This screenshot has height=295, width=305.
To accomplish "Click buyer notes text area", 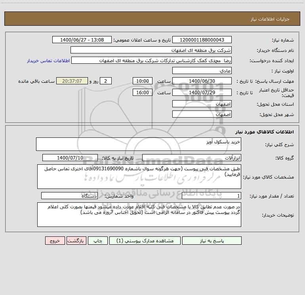I will coord(139,215).
